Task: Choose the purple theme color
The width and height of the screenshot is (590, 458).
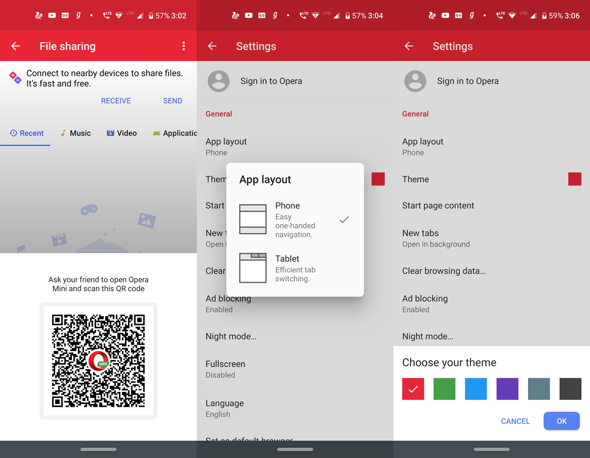Action: pos(507,389)
